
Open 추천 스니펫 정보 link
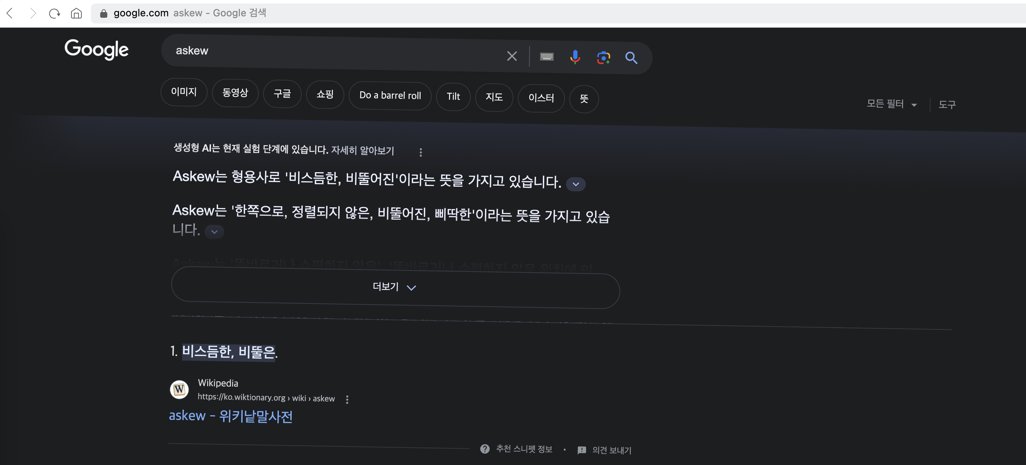click(524, 449)
